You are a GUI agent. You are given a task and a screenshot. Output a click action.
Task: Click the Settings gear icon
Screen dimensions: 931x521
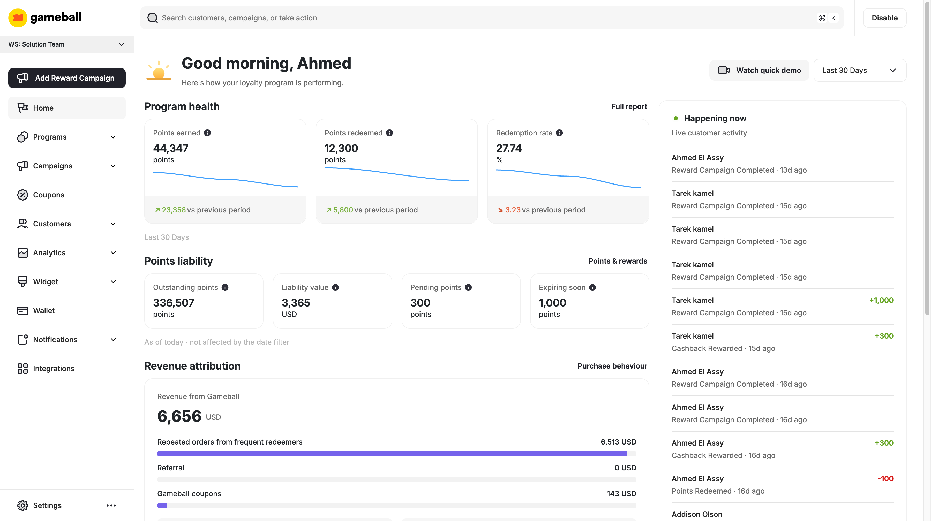[23, 505]
